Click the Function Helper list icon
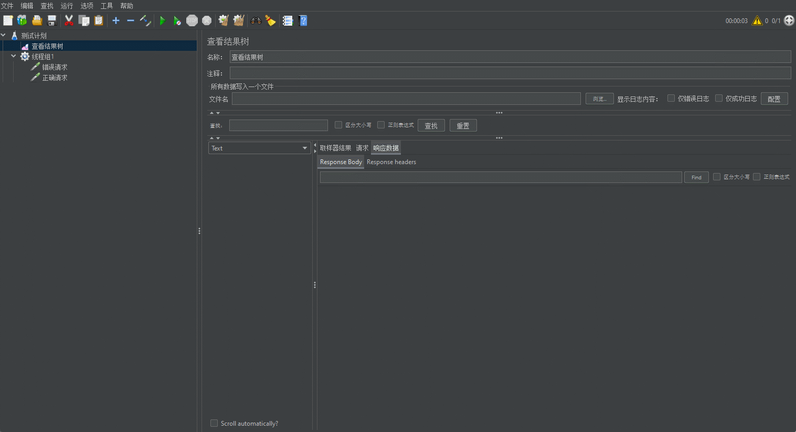The image size is (796, 432). 288,20
